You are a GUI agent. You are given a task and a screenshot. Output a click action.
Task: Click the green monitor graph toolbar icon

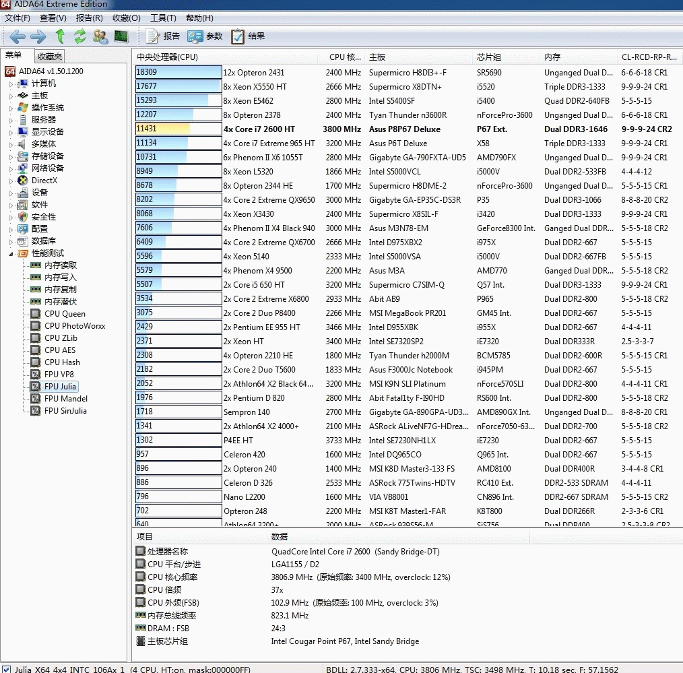click(121, 36)
